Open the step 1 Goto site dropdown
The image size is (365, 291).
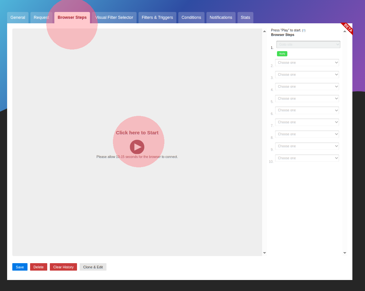pos(308,45)
